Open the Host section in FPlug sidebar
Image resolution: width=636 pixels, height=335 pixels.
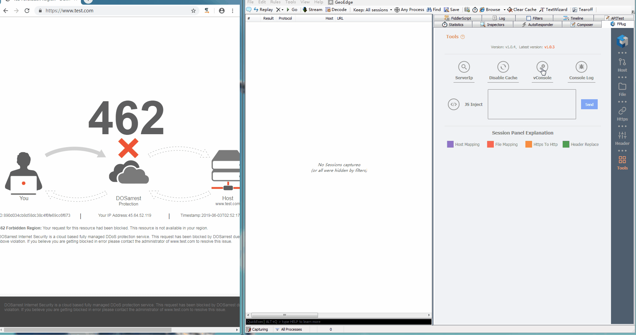click(622, 65)
